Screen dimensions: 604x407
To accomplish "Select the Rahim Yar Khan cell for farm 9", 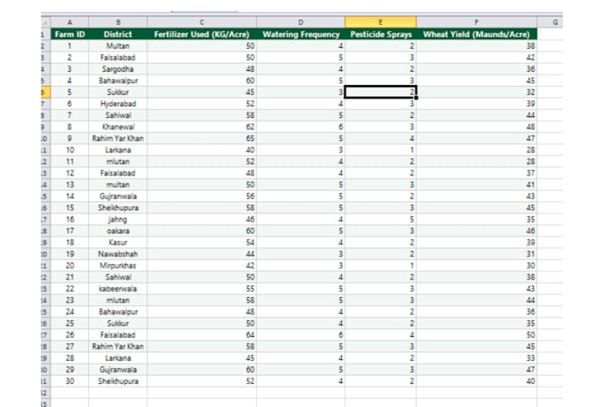I will 118,138.
